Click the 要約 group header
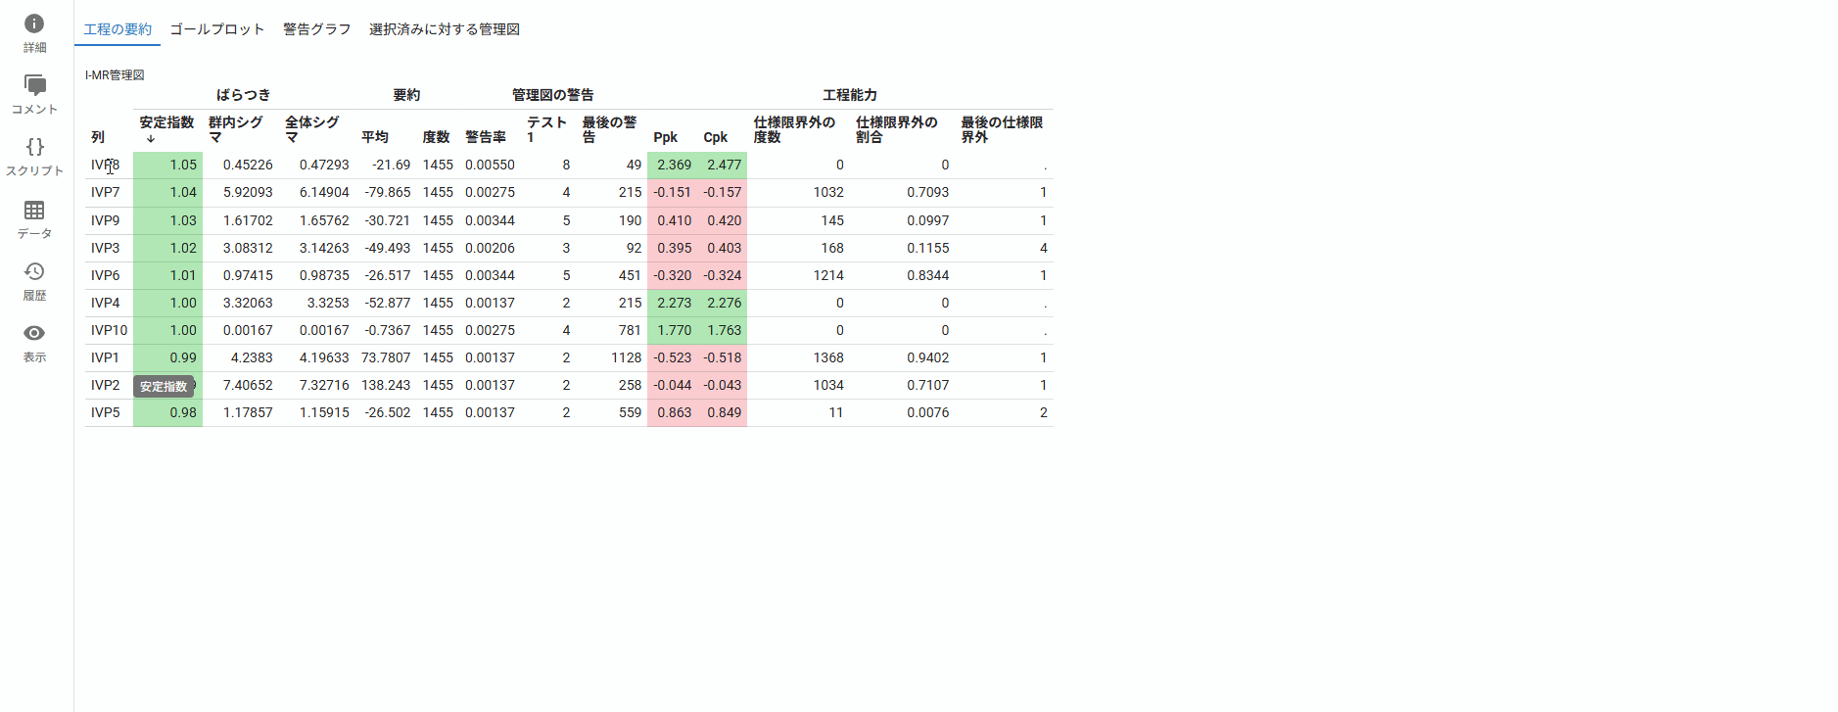This screenshot has height=712, width=1838. pos(406,95)
